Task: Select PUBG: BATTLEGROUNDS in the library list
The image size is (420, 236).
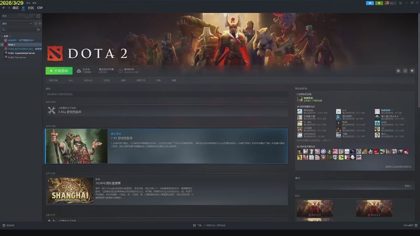Action: point(21,49)
